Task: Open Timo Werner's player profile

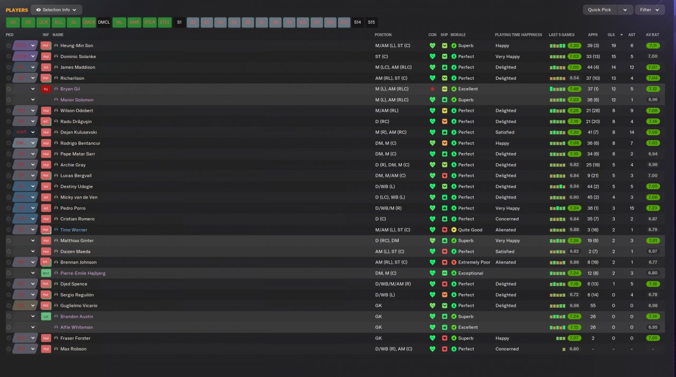Action: (x=74, y=230)
